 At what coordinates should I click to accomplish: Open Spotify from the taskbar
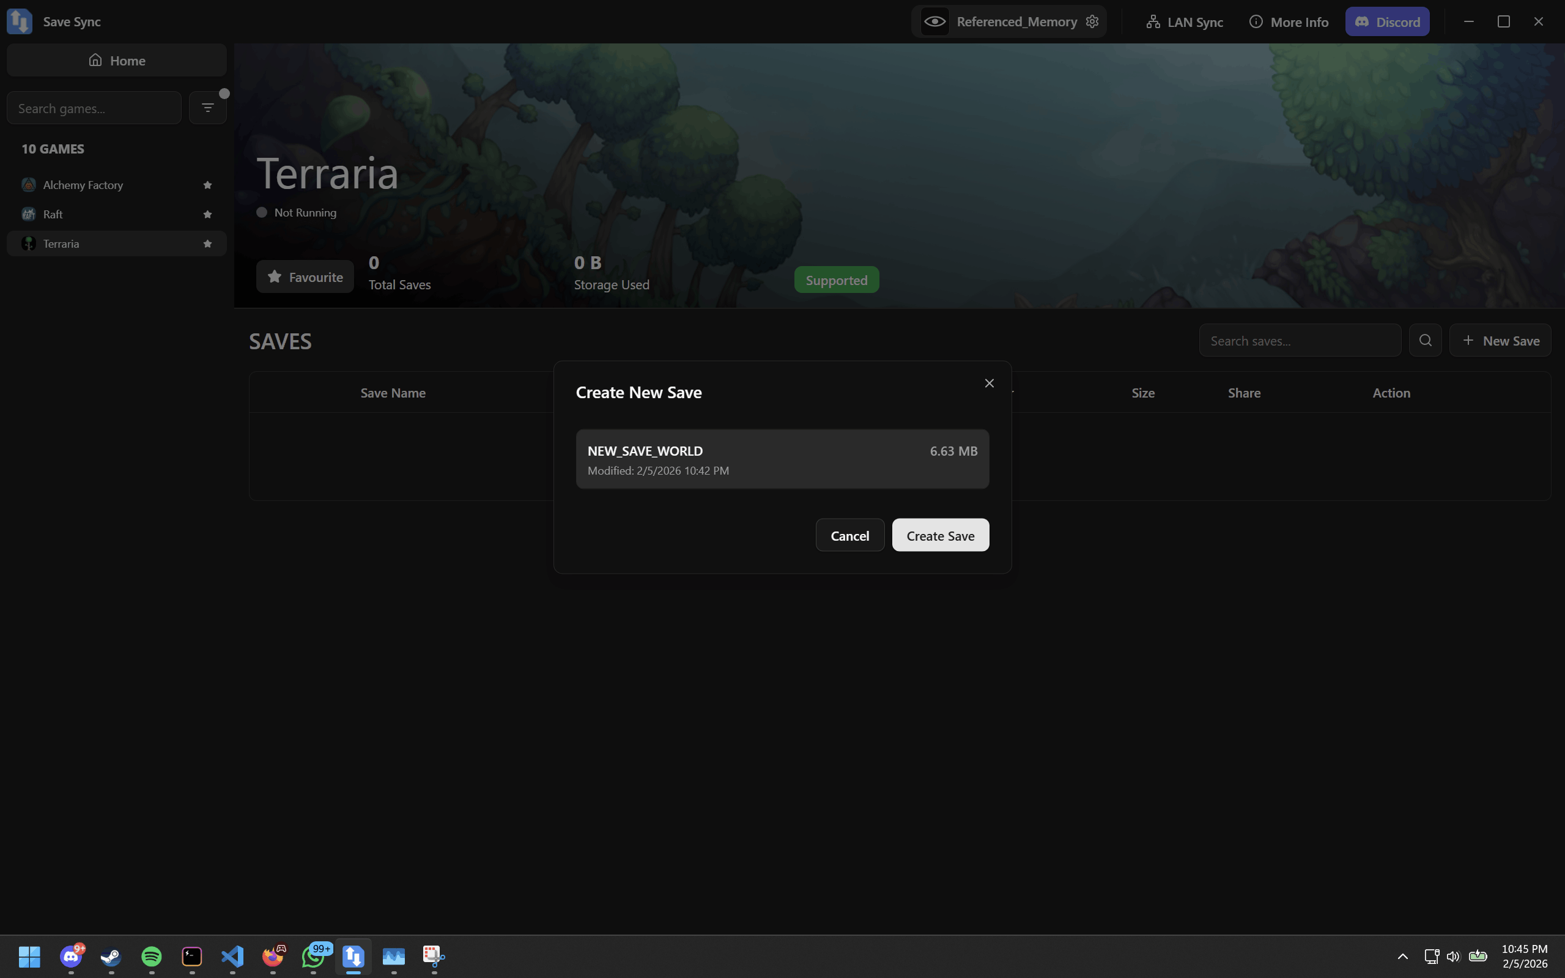click(x=151, y=956)
